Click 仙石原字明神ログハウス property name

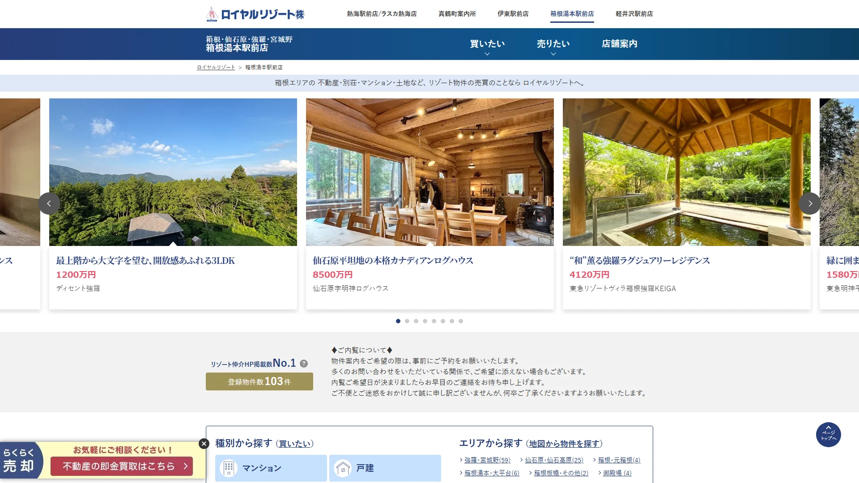pyautogui.click(x=351, y=288)
